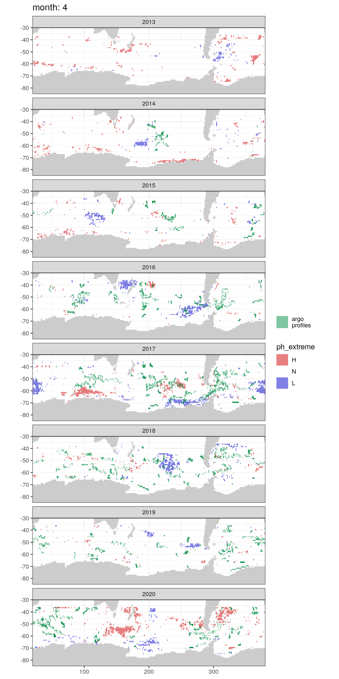The height and width of the screenshot is (679, 339).
Task: Click the H text label in the legend
Action: (x=294, y=360)
